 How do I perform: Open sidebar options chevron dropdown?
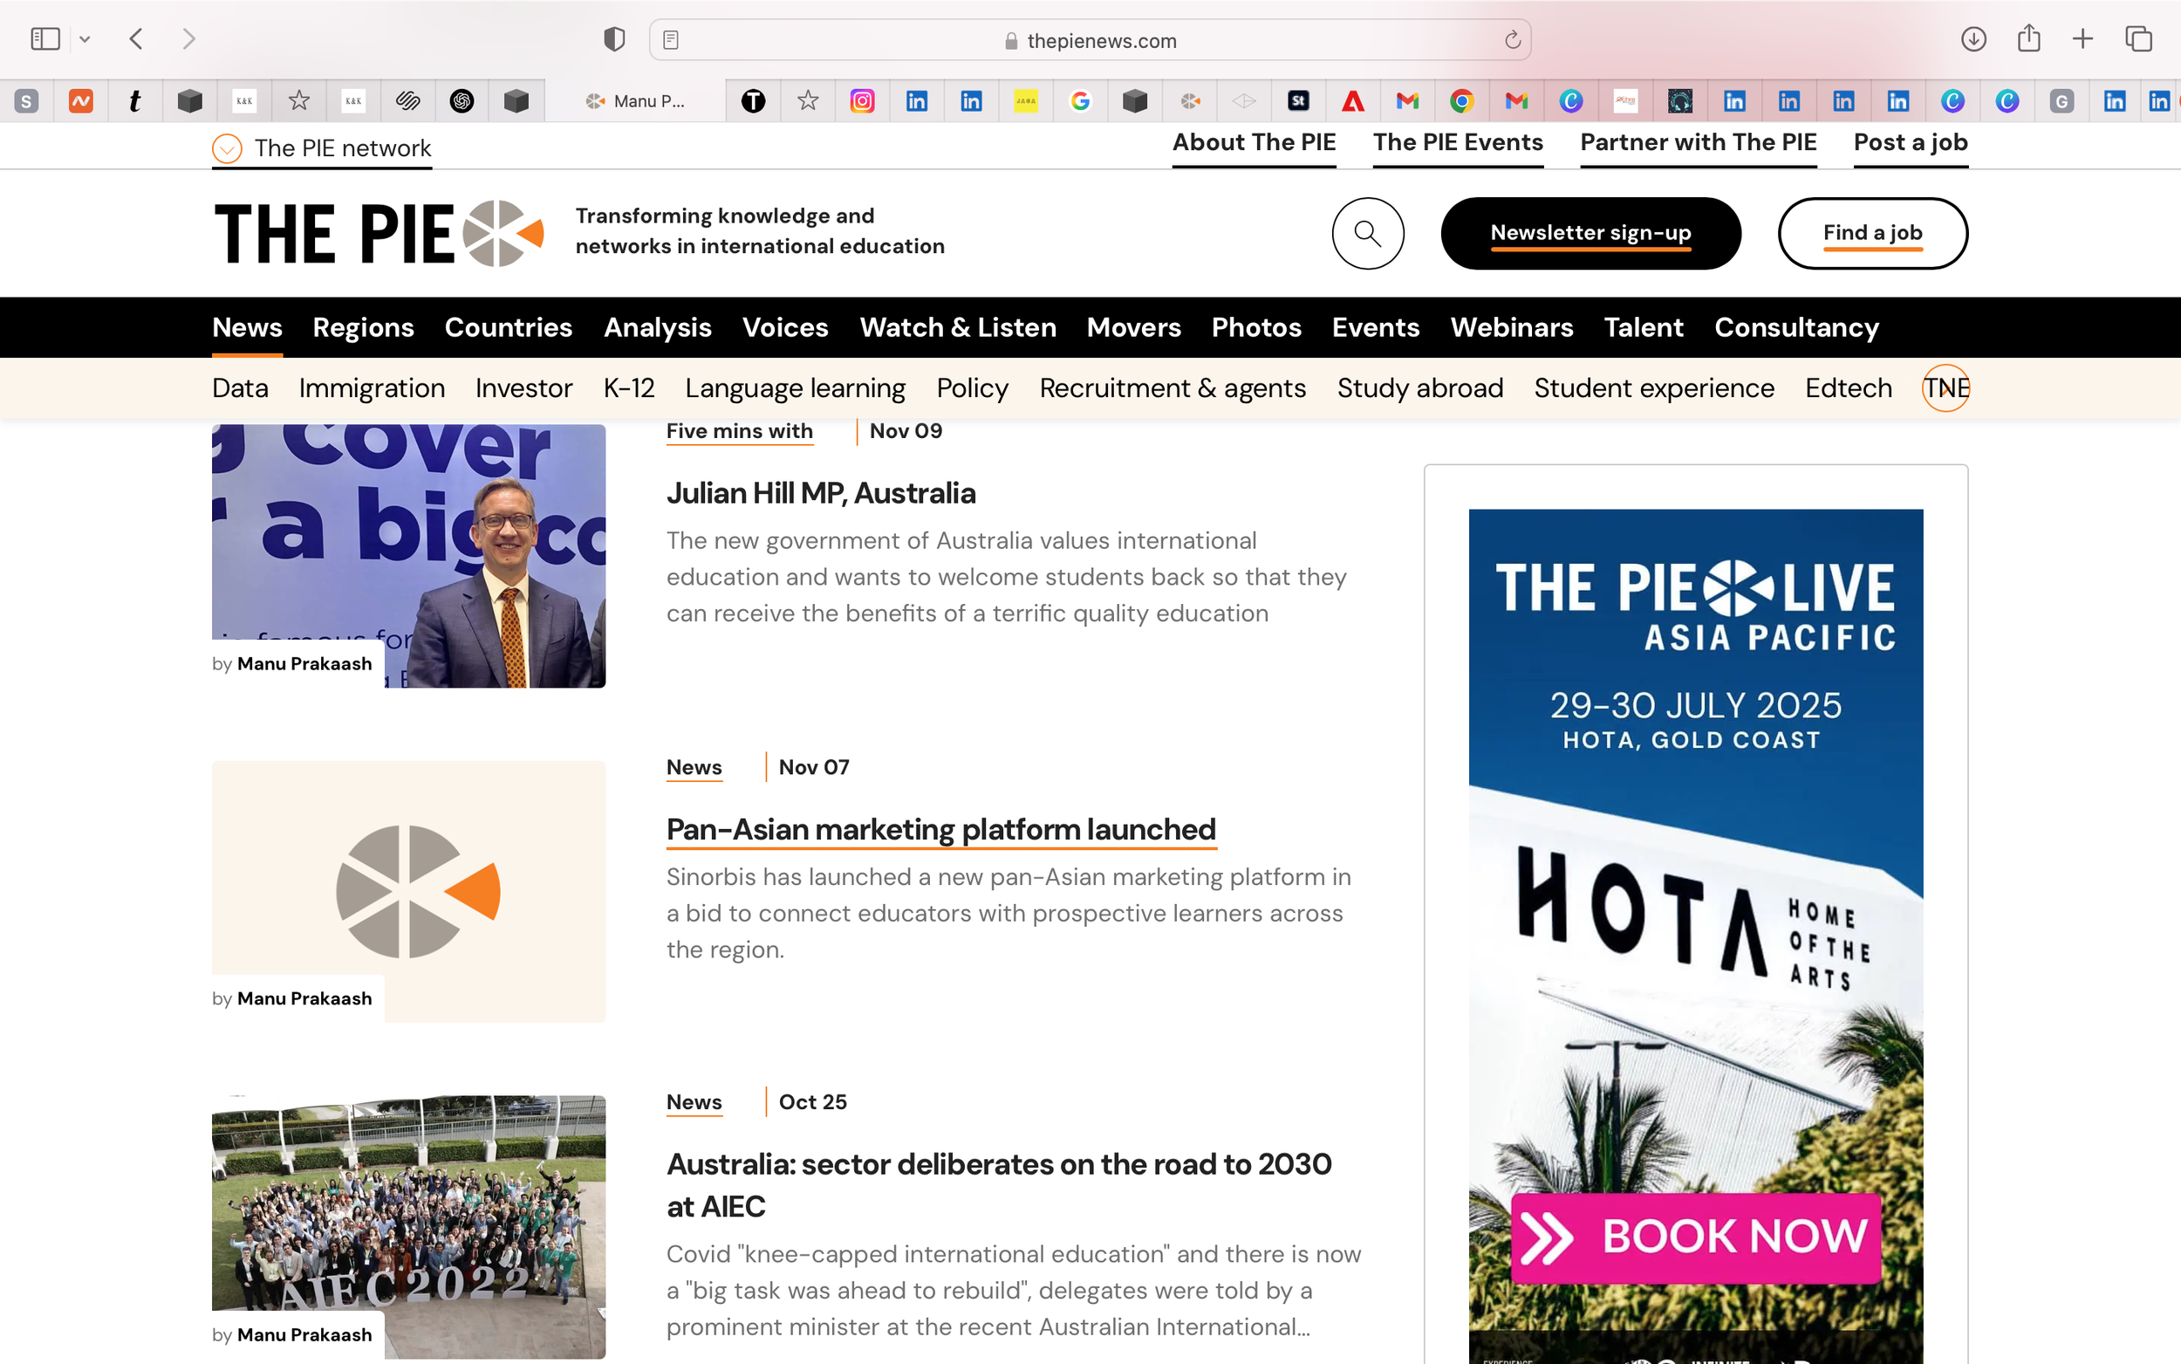[85, 39]
